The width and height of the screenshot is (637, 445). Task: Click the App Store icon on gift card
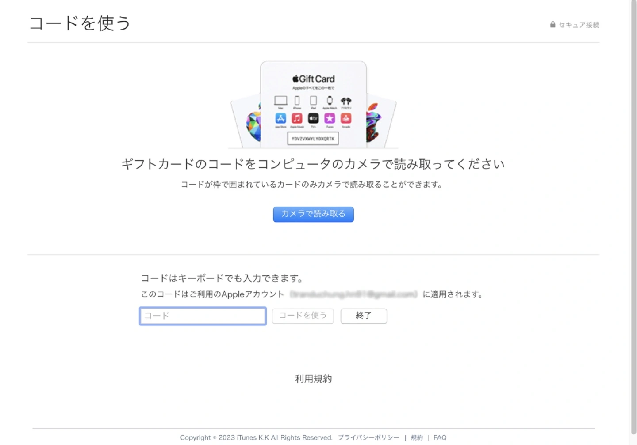click(280, 118)
